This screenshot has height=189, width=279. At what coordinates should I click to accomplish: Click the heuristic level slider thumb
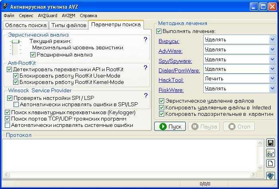click(16, 41)
